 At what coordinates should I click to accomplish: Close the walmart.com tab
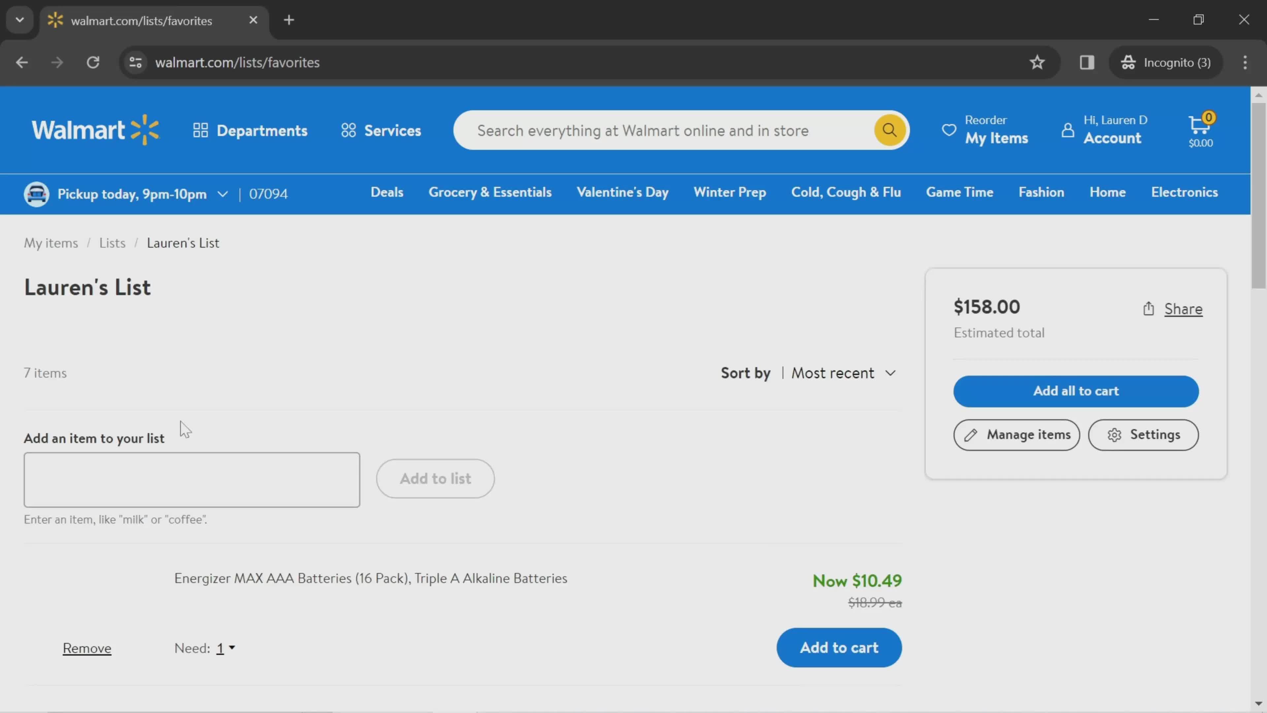click(253, 20)
